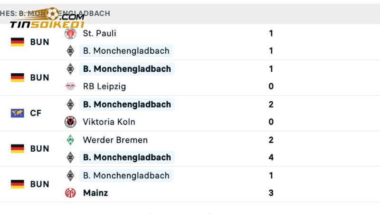Open the St. Pauli team link
The image size is (380, 214).
point(99,33)
